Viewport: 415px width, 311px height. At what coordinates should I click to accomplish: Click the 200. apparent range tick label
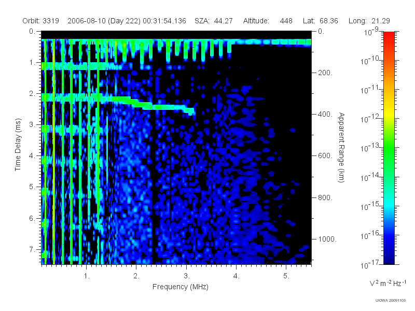pos(325,73)
